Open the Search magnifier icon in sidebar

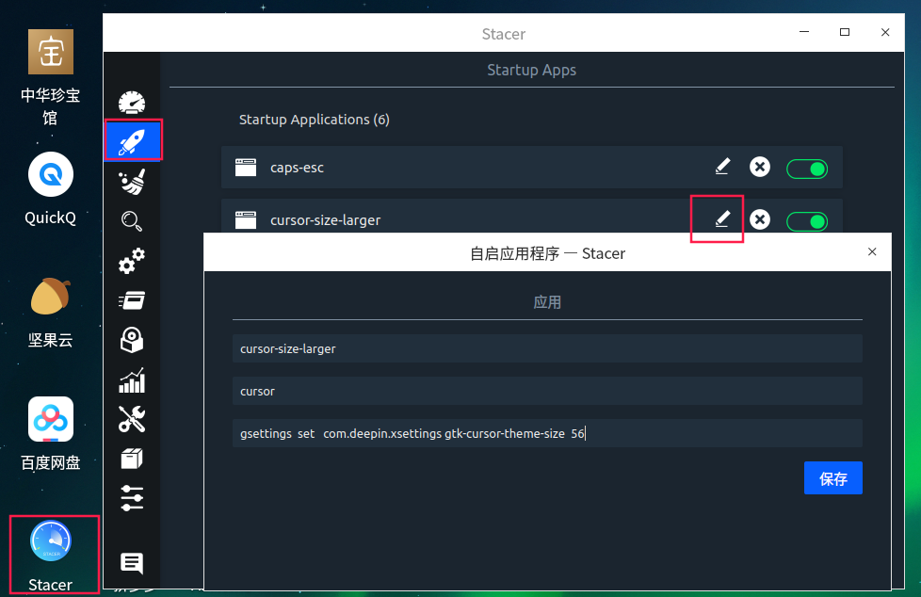point(132,221)
